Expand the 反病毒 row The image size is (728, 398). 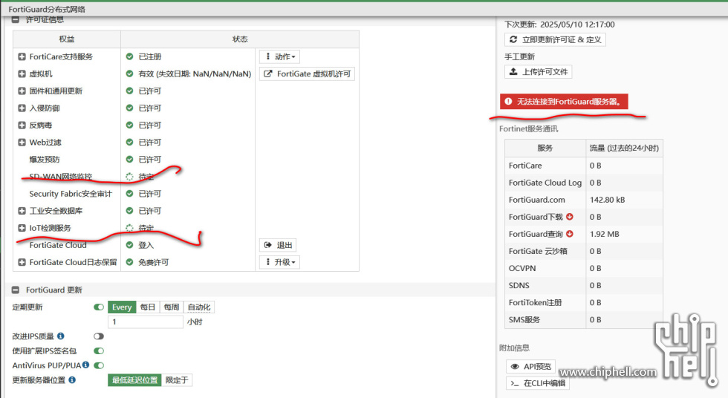point(22,125)
